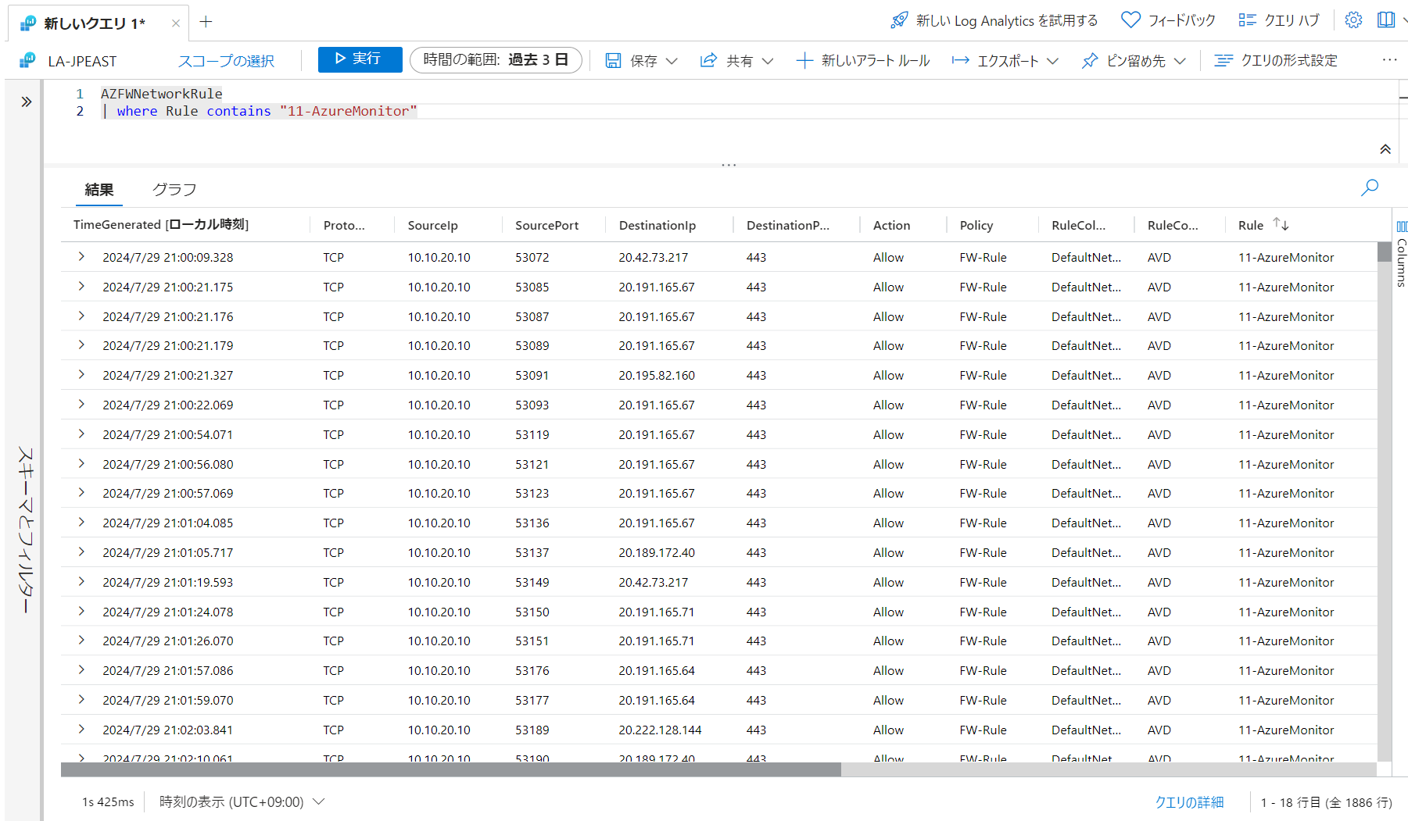Click the rocket icon for new Log Analytics
Image resolution: width=1408 pixels, height=821 pixels.
[900, 20]
